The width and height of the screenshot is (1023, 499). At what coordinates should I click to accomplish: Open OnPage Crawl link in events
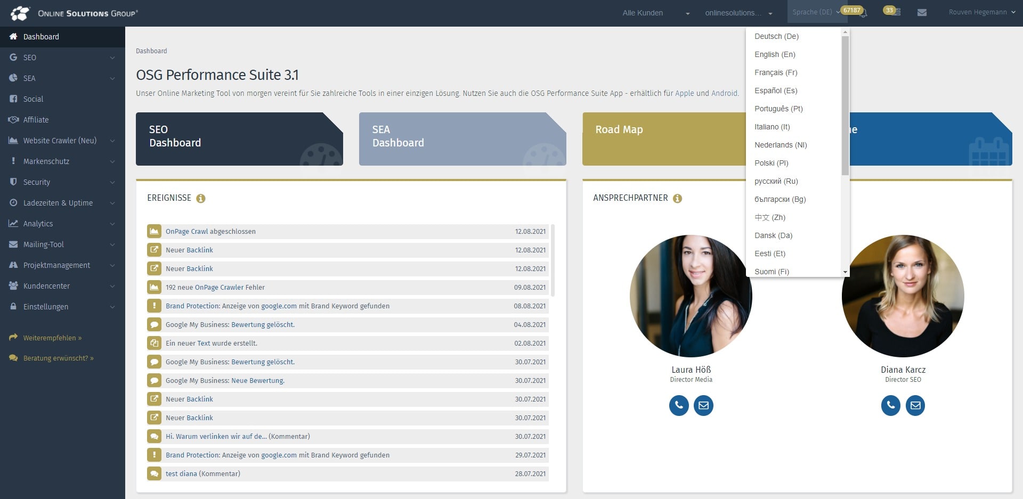(186, 232)
